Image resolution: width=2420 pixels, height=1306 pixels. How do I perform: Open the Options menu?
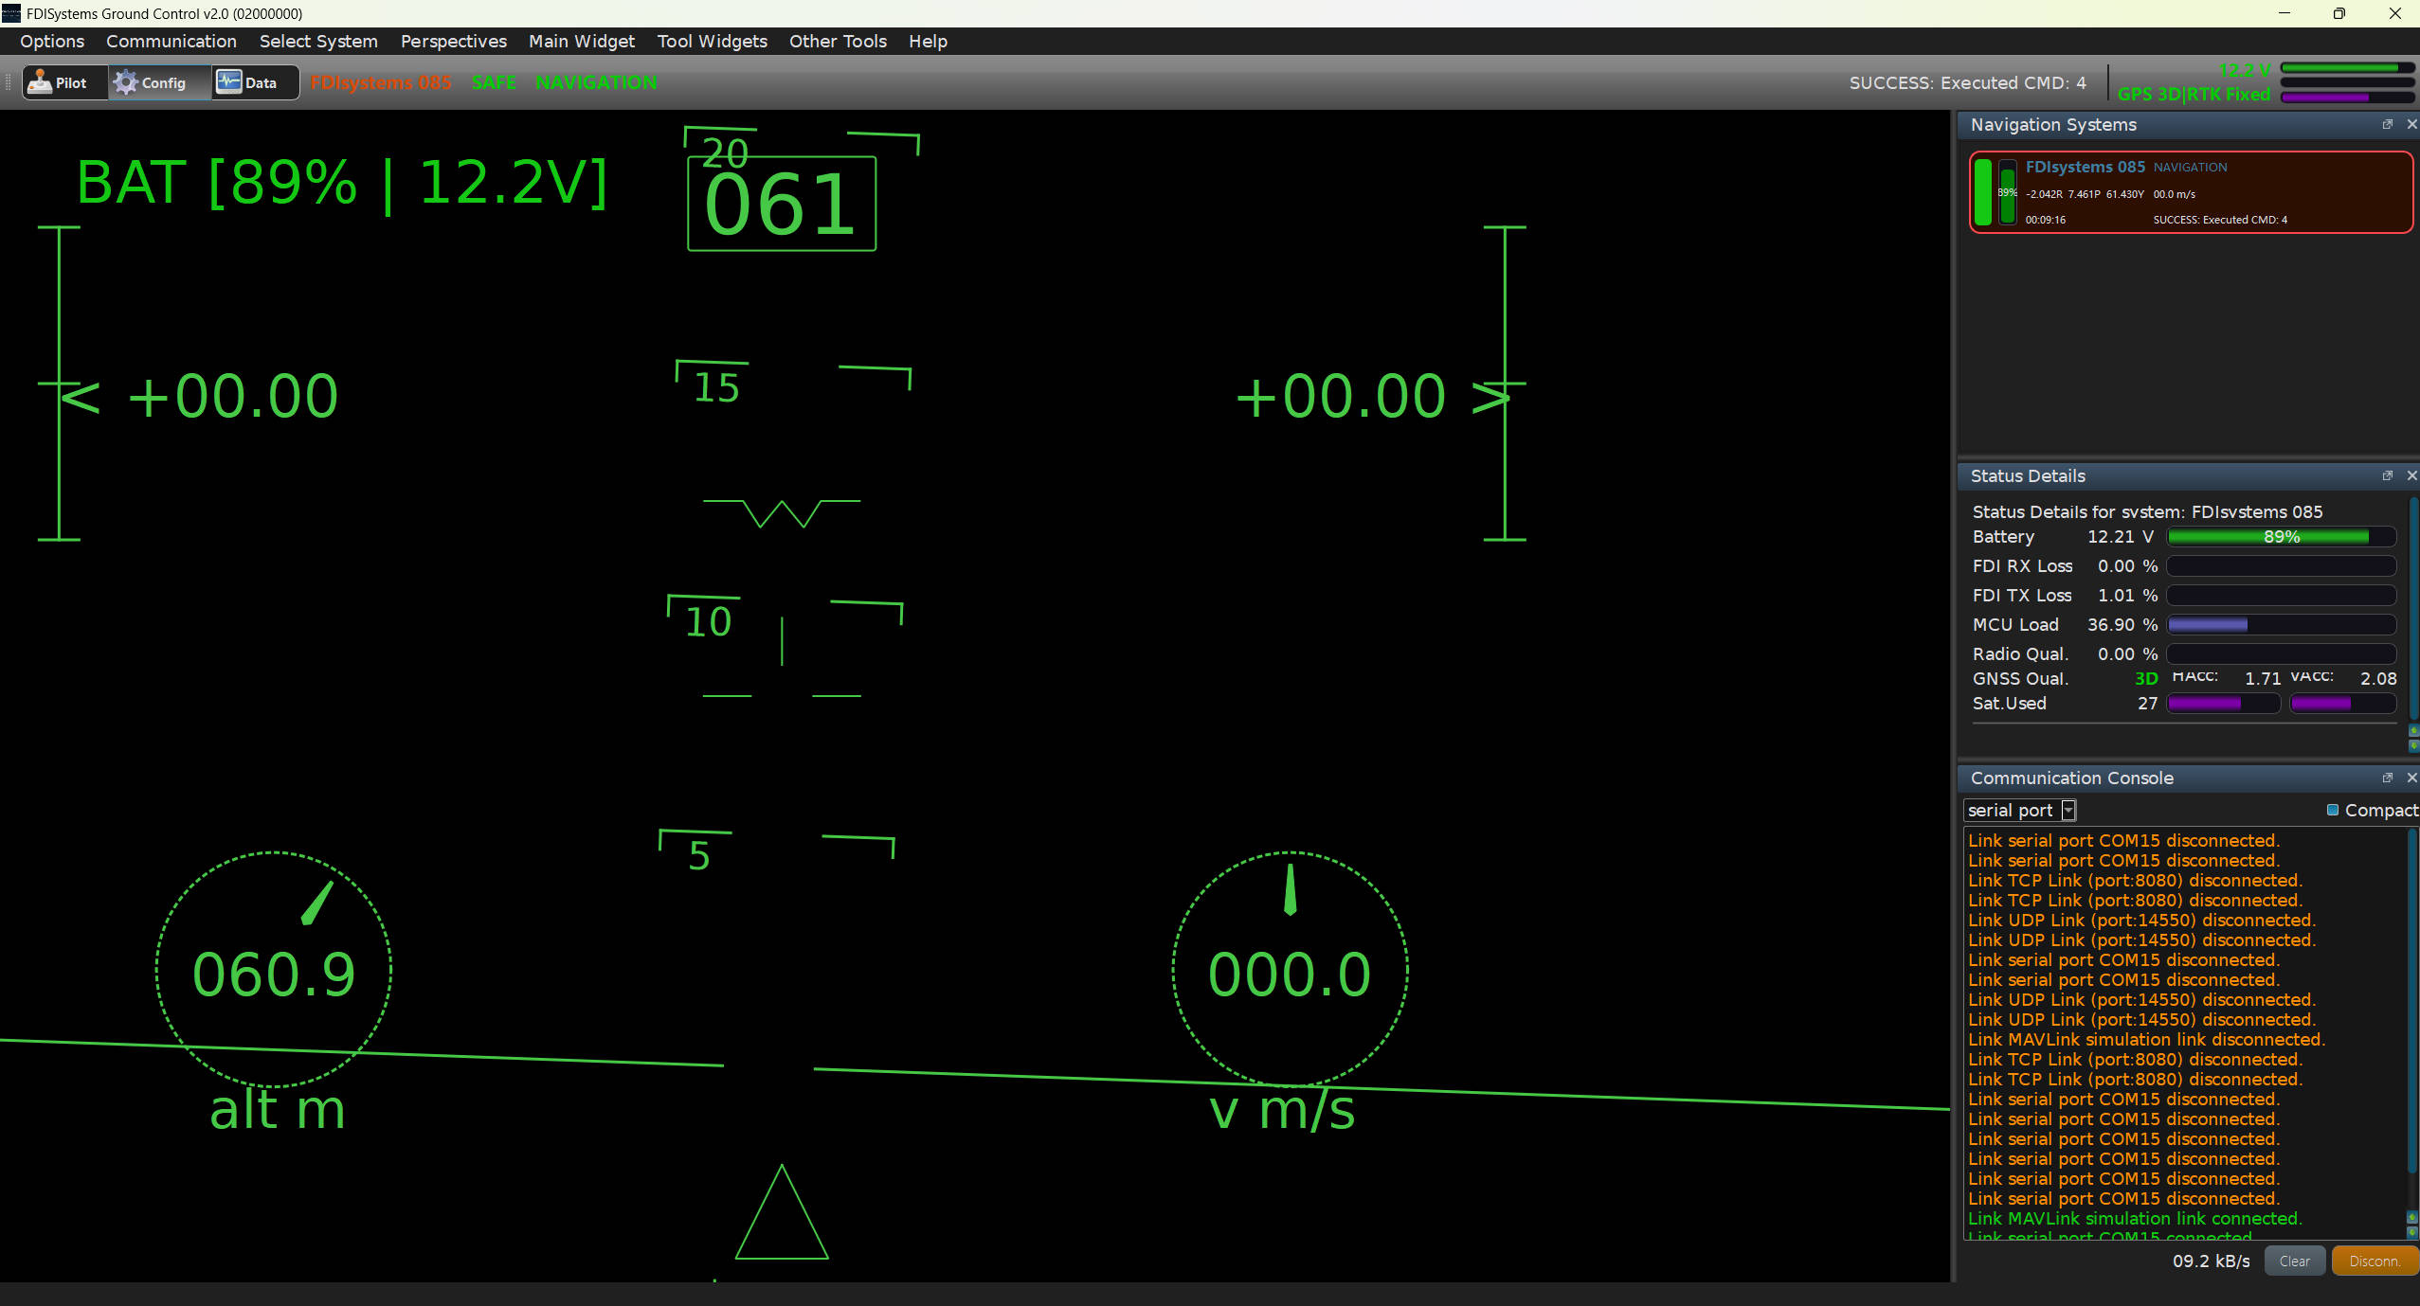click(52, 41)
